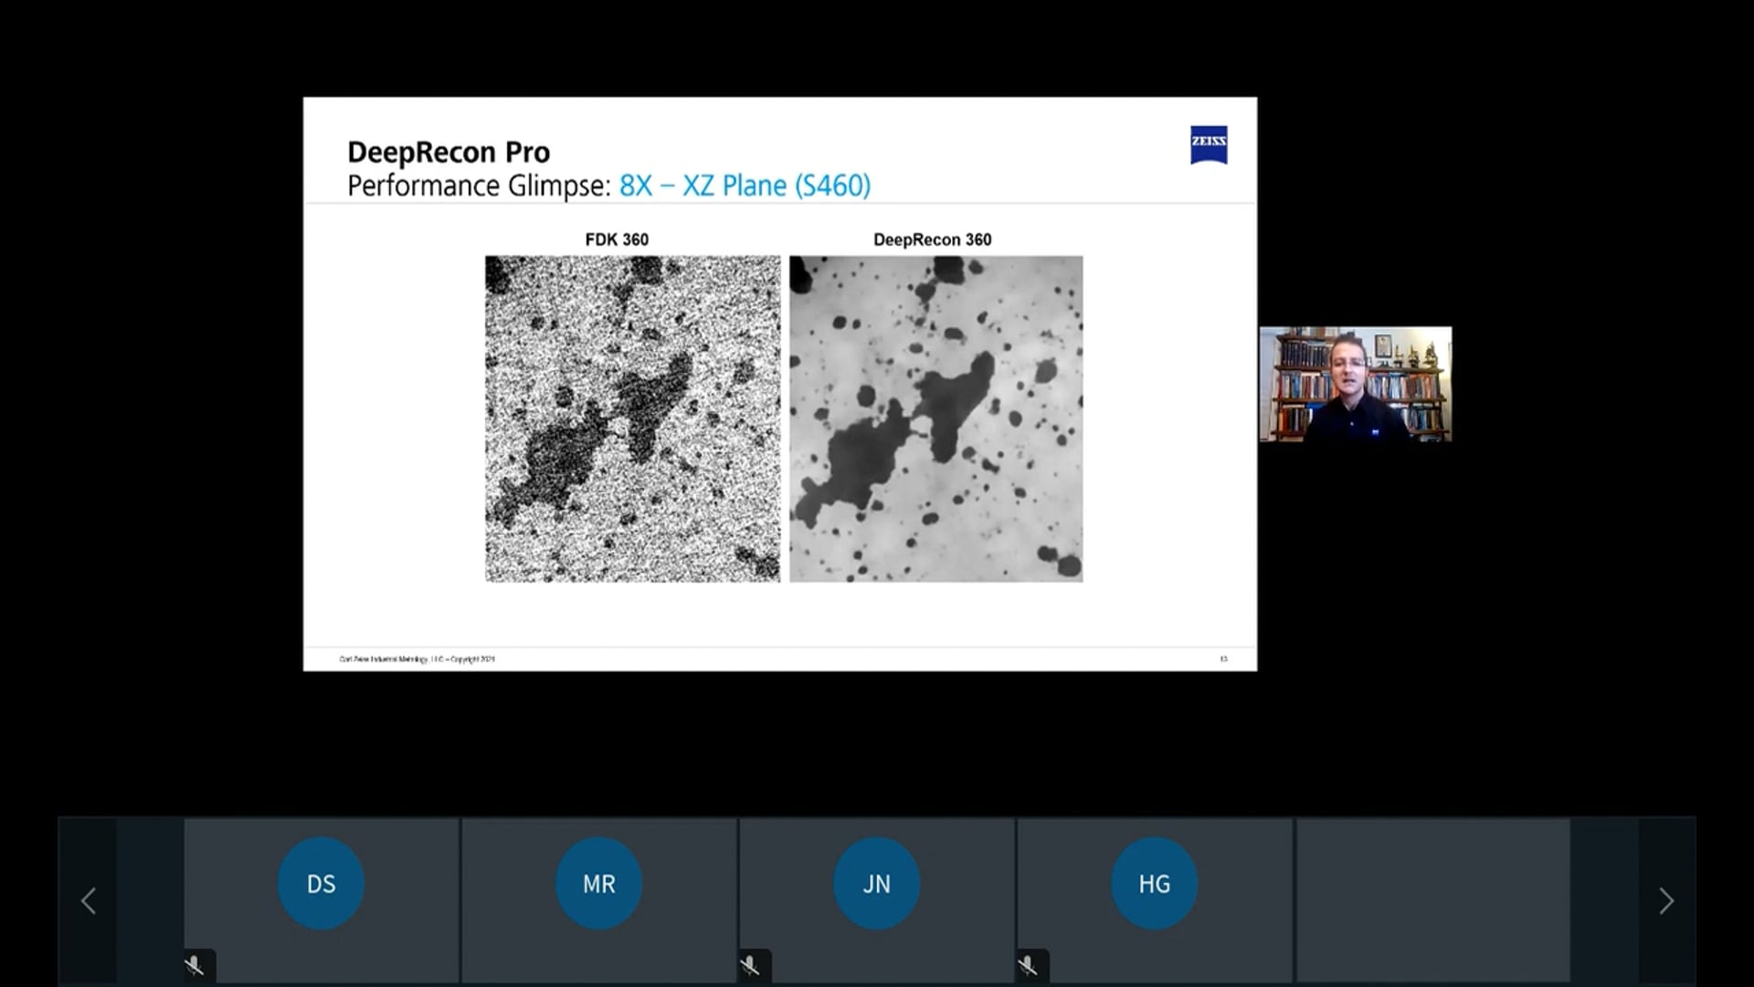Image resolution: width=1754 pixels, height=987 pixels.
Task: Open the presenter's webcam video thumbnail
Action: pos(1356,385)
